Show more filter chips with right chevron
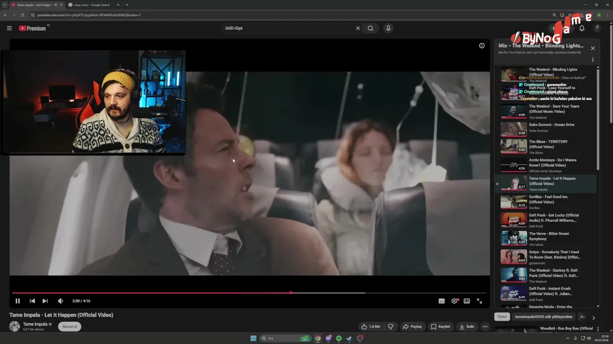613x344 pixels. pos(593,318)
